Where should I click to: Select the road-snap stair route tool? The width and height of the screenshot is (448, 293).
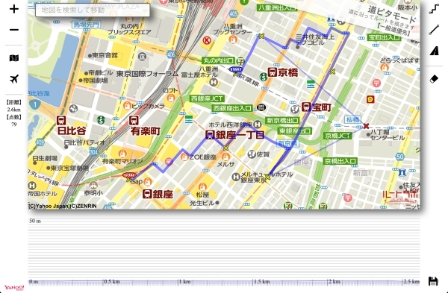pos(434,9)
